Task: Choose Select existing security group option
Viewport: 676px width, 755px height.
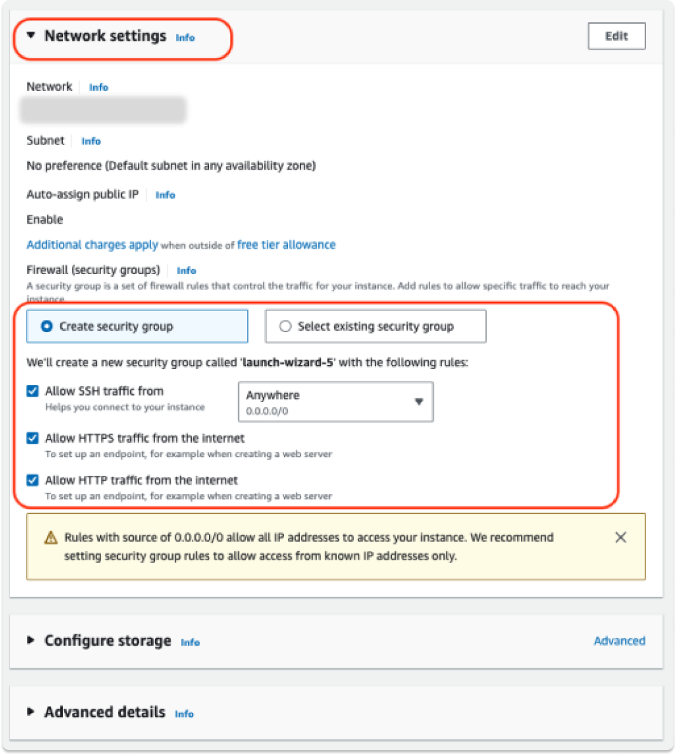Action: point(285,326)
